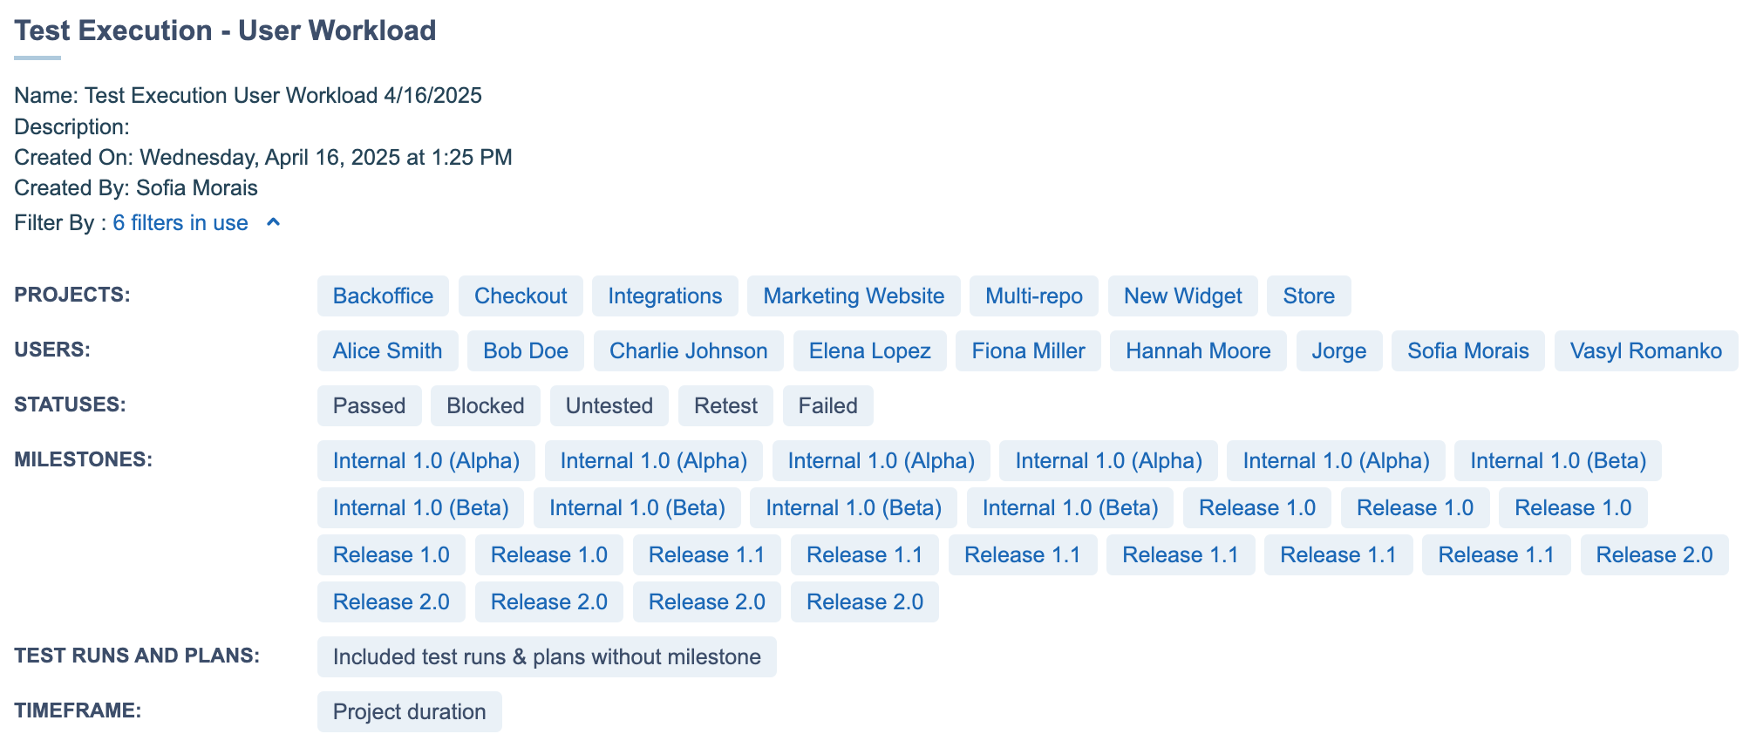Screen dimensions: 1763x734
Task: Open Vasyl Romanko user tag
Action: point(1645,351)
